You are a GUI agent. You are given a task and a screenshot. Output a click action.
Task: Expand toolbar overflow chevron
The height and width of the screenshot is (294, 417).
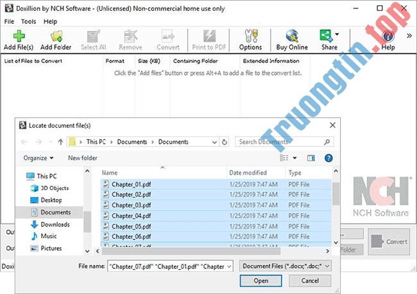click(x=409, y=36)
